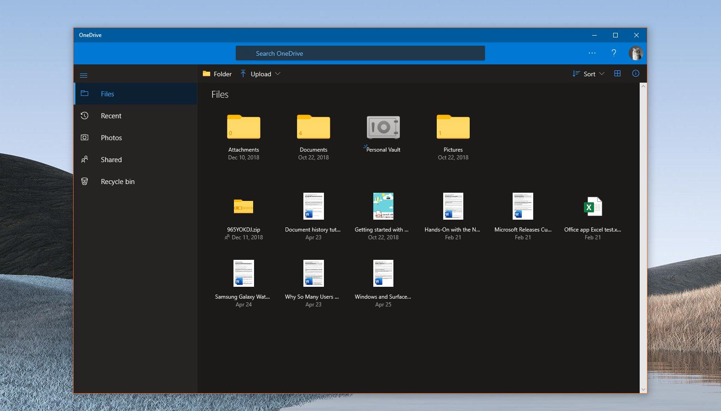
Task: Expand the Sort dropdown chevron
Action: click(601, 74)
